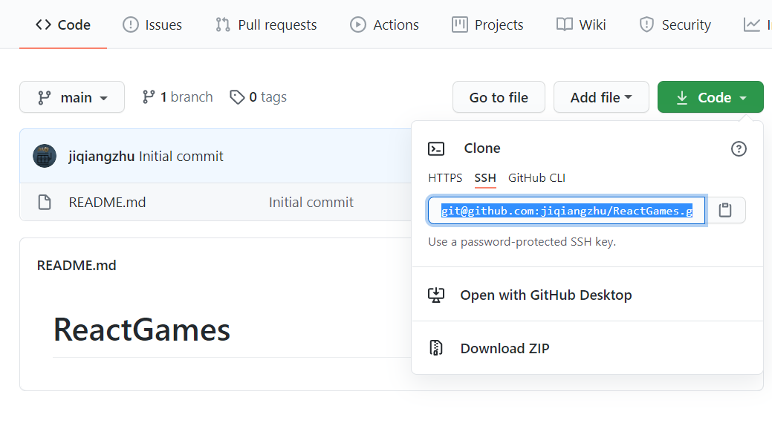Open Initial commit link in README.md row

pos(311,202)
